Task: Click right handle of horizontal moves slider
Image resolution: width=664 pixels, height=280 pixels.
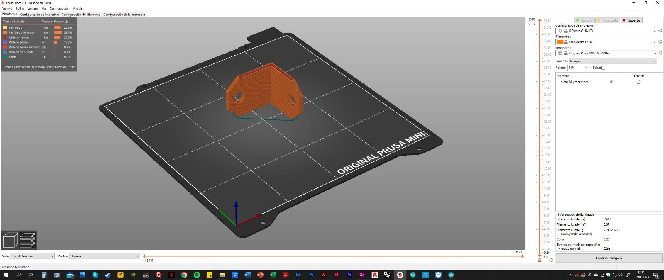Action: 522,256
